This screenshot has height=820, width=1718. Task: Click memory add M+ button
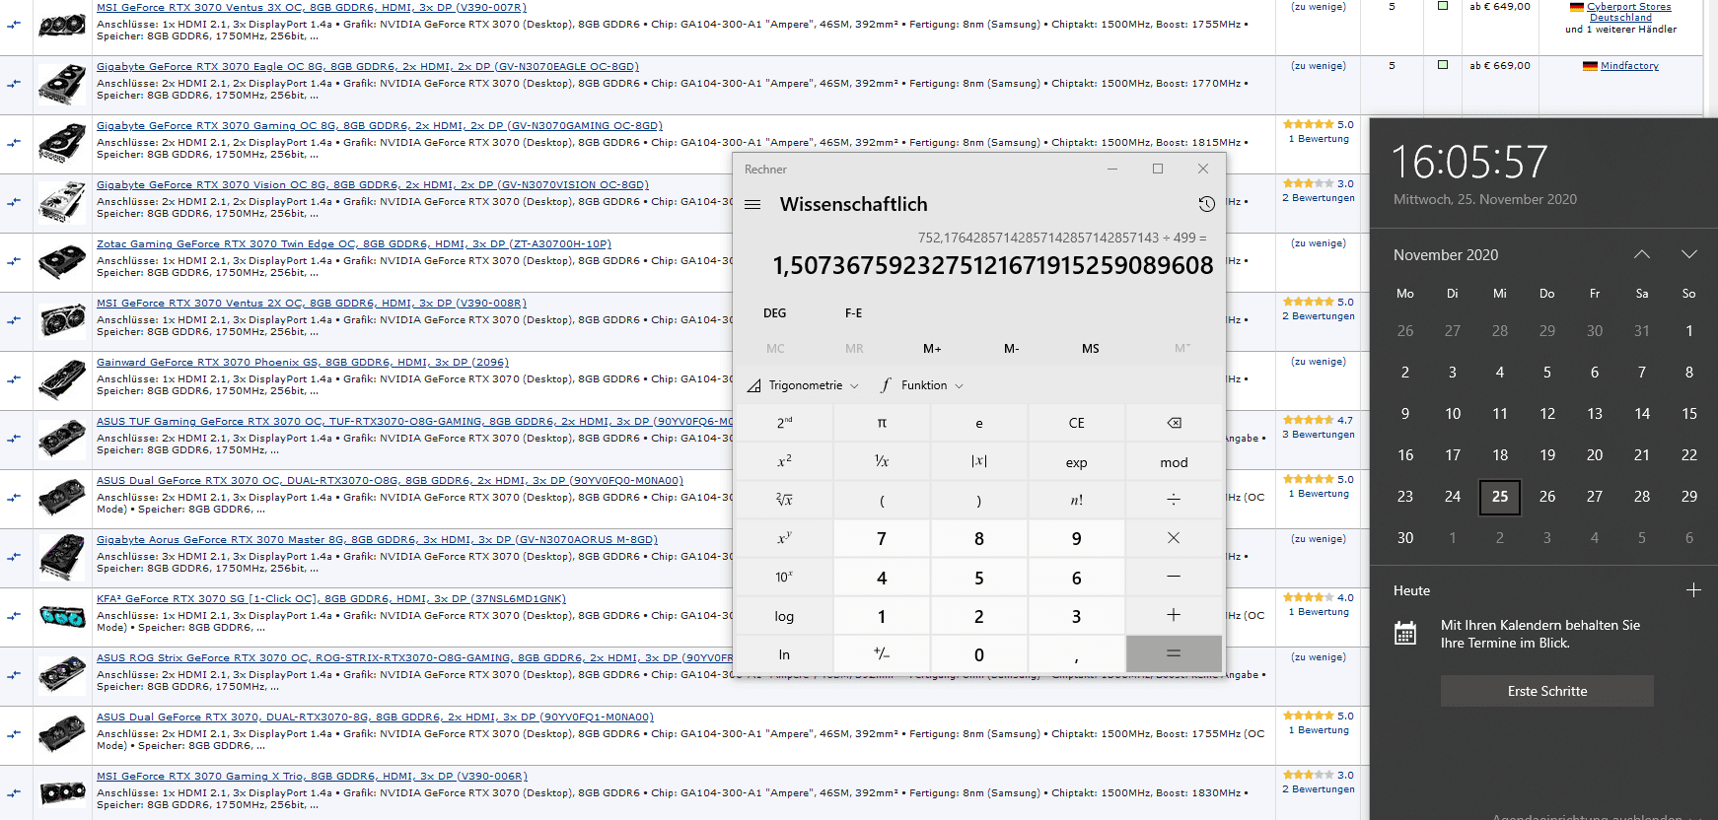click(932, 349)
